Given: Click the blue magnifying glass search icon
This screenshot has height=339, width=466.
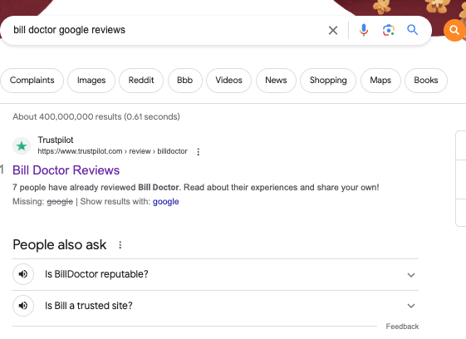Looking at the screenshot, I should [x=413, y=30].
